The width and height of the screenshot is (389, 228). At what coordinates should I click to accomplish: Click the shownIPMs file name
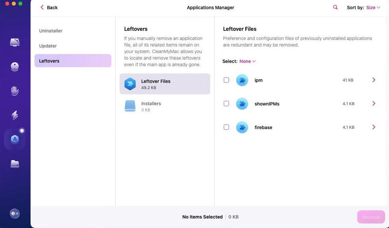[267, 104]
